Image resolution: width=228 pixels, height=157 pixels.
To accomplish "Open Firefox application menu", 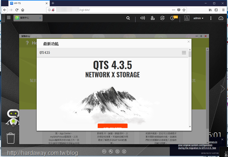I will [223, 10].
